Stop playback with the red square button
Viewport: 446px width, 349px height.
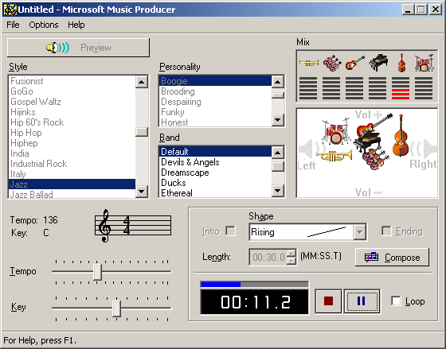click(x=328, y=301)
